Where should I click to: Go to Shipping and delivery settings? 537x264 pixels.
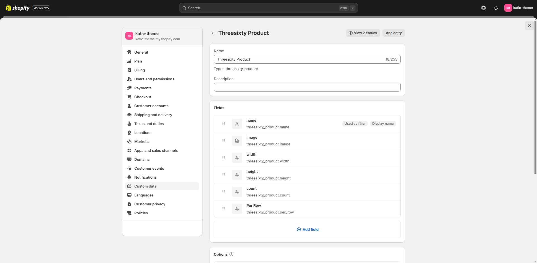(153, 115)
